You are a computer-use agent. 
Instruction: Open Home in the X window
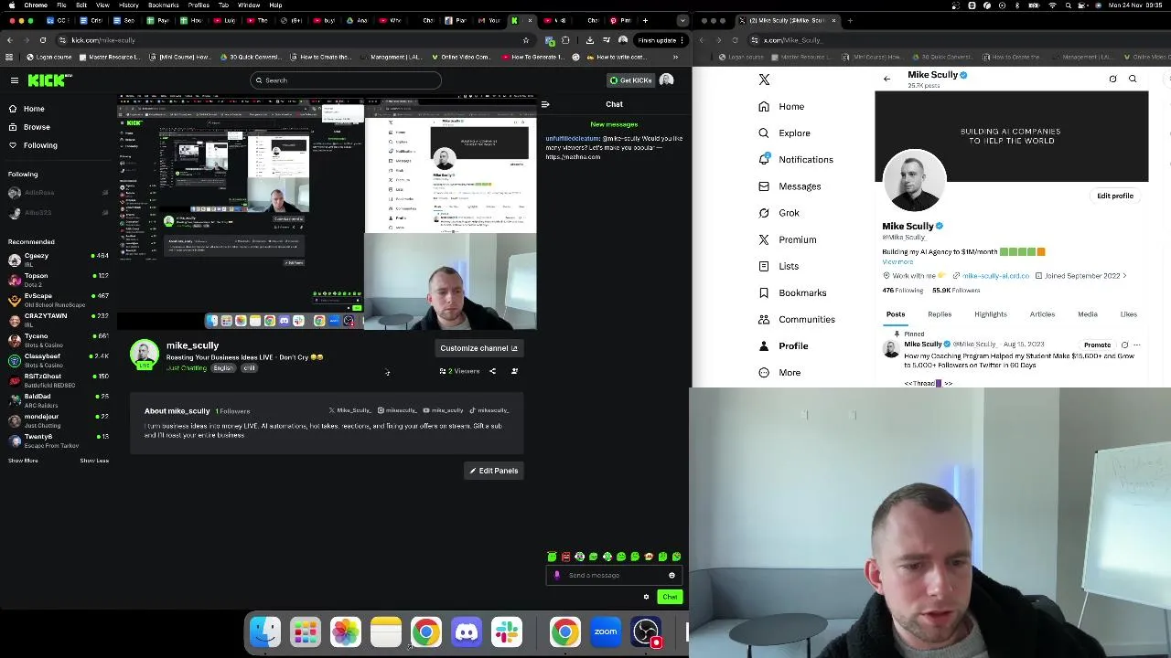point(781,107)
